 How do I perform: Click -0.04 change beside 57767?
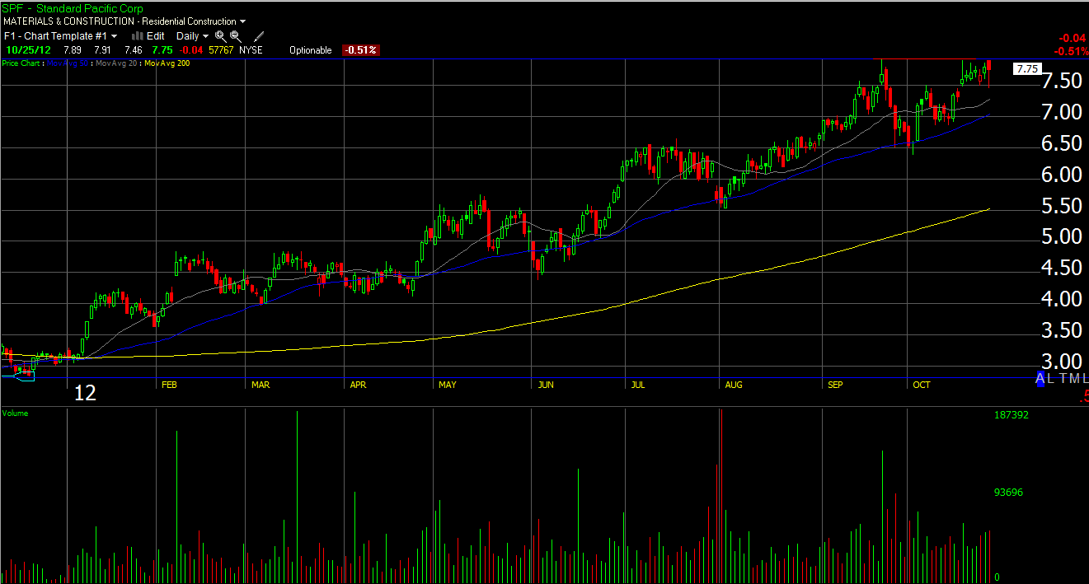[193, 50]
